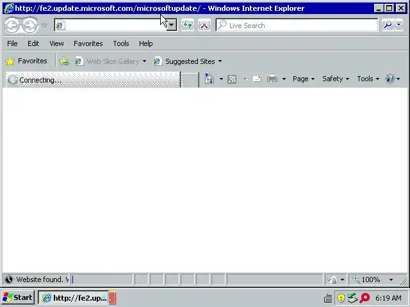
Task: Expand the Print dropdown arrow
Action: (284, 79)
